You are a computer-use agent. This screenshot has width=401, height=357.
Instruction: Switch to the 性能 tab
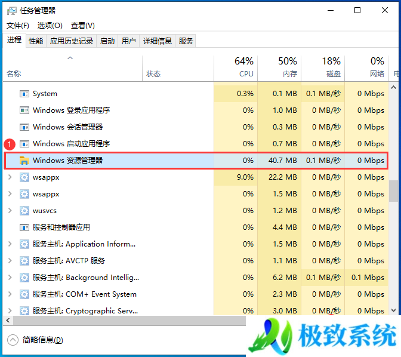point(36,41)
